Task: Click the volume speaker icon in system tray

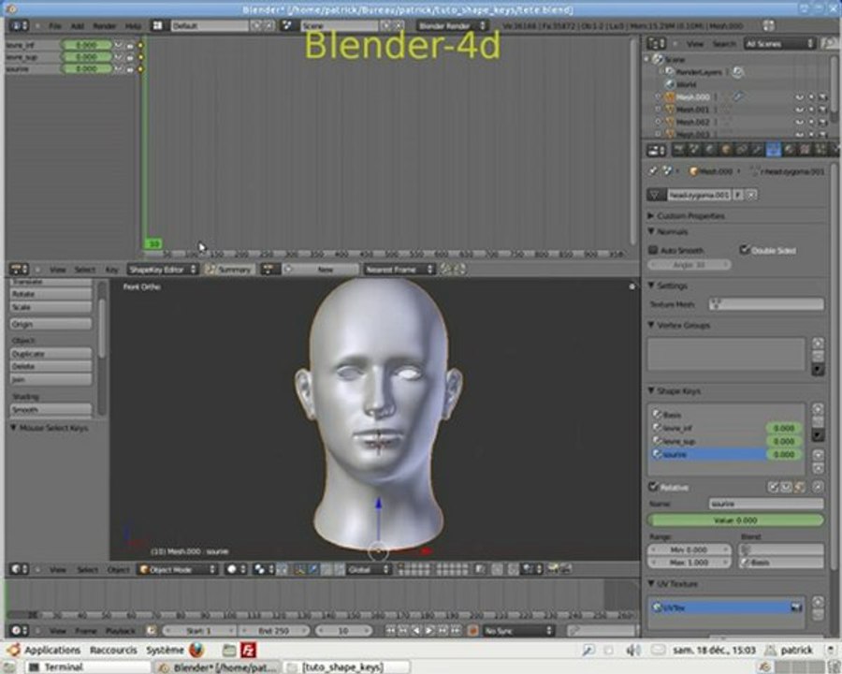Action: click(x=632, y=651)
